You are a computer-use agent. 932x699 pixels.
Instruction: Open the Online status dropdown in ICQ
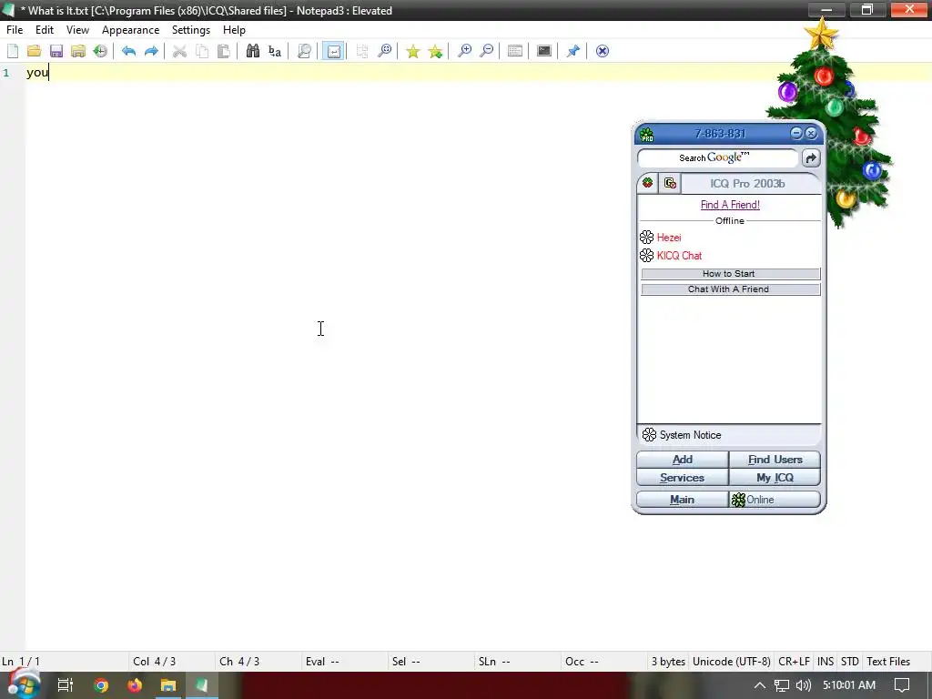(775, 500)
